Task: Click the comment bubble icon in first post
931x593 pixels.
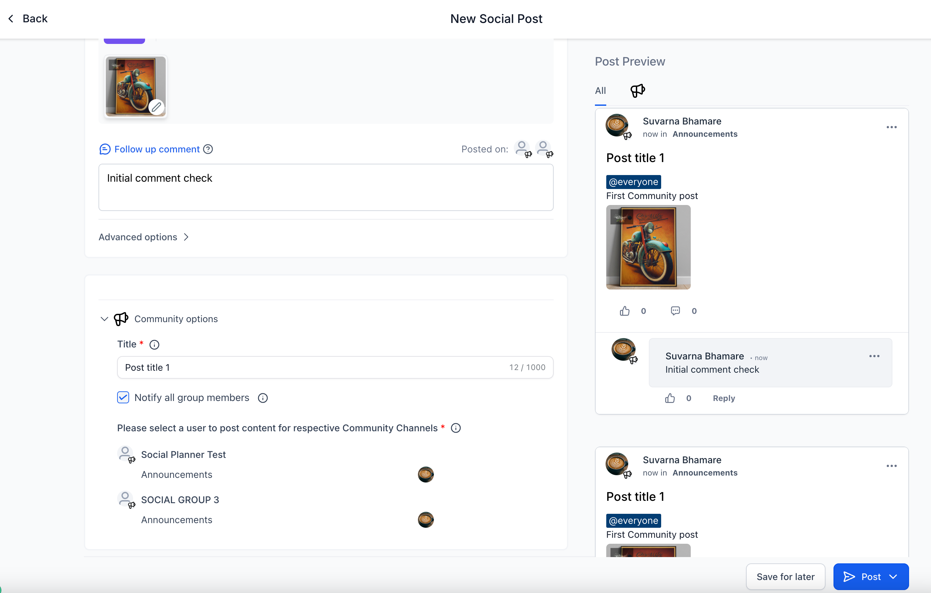Action: (675, 311)
